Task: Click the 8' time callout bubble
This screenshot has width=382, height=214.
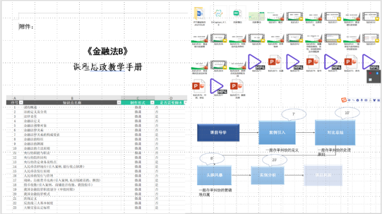Action: [x=212, y=158]
